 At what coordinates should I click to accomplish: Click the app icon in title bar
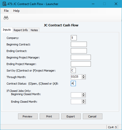[5, 4]
